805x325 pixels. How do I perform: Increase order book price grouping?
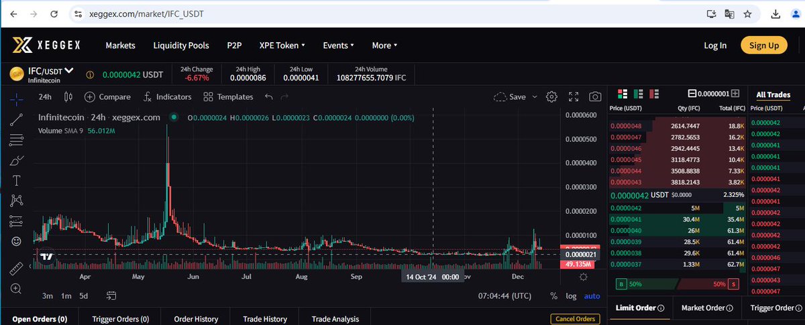click(x=735, y=93)
